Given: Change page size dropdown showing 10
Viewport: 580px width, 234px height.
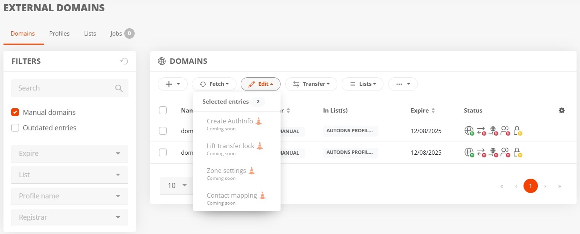Looking at the screenshot, I should tap(176, 186).
